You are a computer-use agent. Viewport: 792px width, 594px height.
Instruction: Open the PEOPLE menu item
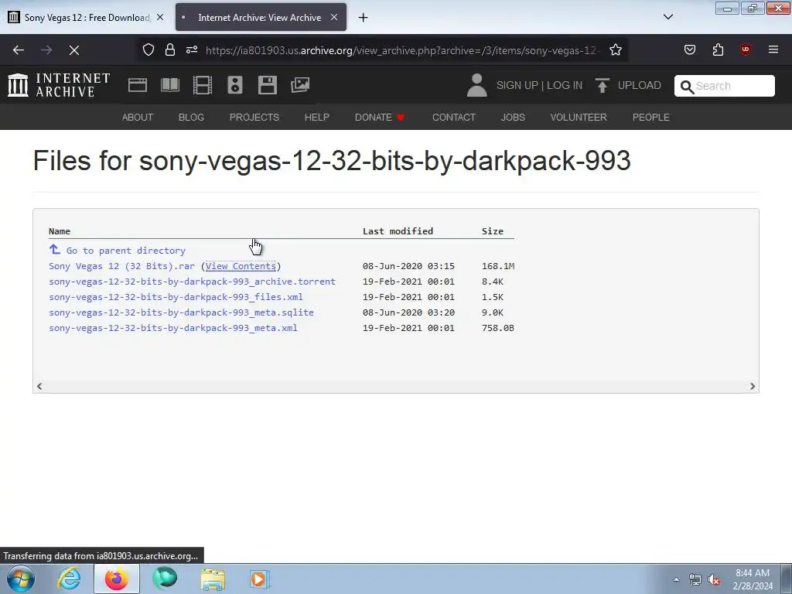click(650, 118)
